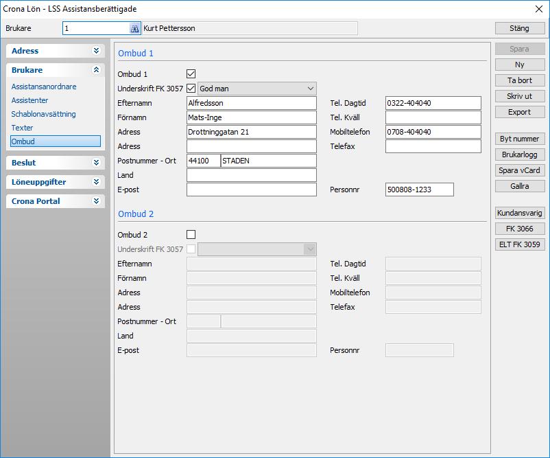Expand the Löneuppgifter panel chevron

click(97, 182)
